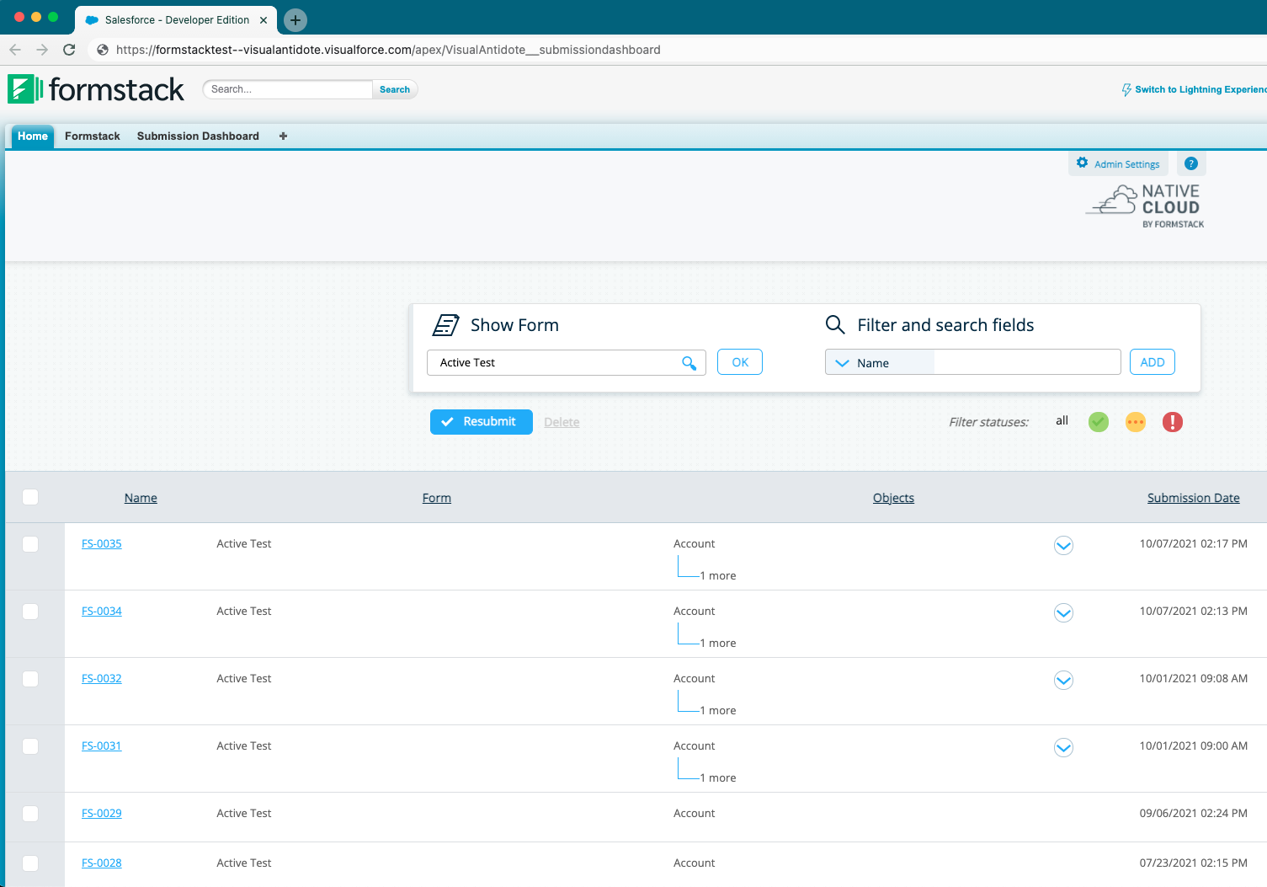
Task: Expand objects for submission FS-0035
Action: coord(1063,546)
